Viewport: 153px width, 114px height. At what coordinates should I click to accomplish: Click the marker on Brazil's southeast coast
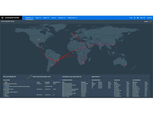click(x=58, y=61)
